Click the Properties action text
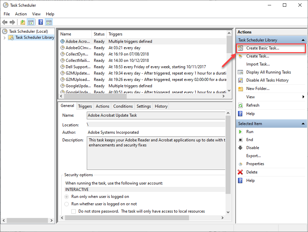308x232 pixels. click(255, 164)
